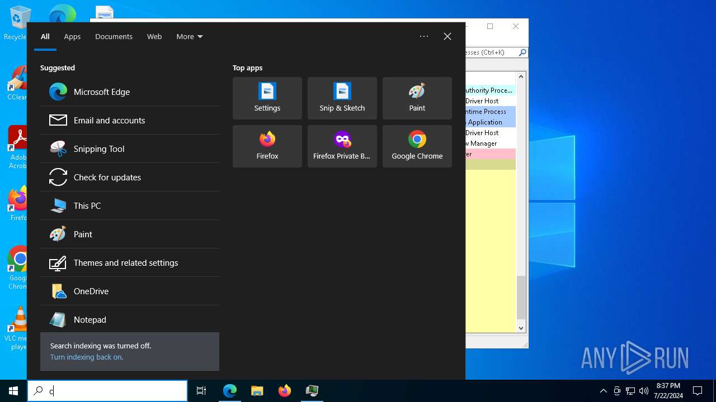Open network status tray icon
The width and height of the screenshot is (716, 402).
(x=630, y=391)
